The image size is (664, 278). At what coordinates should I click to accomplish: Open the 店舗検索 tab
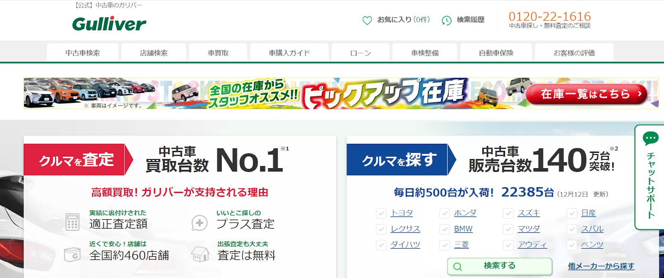(x=154, y=53)
